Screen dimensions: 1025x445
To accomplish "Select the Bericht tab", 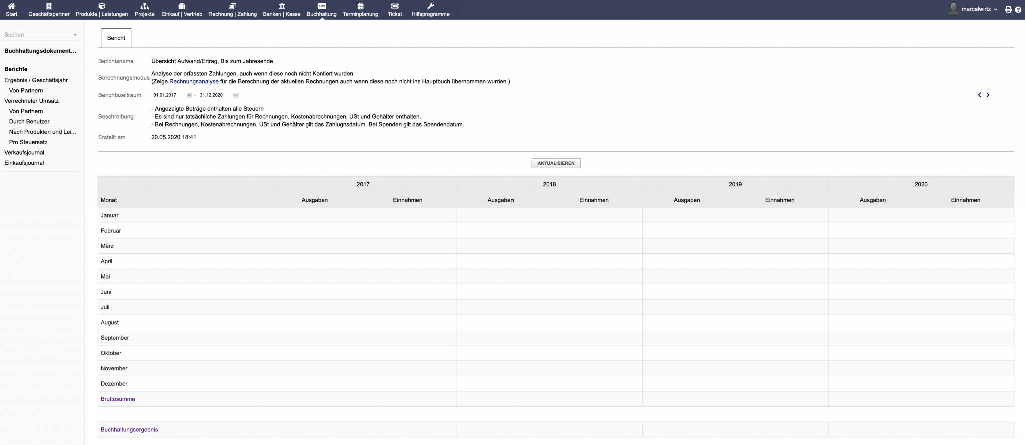I will tap(116, 38).
